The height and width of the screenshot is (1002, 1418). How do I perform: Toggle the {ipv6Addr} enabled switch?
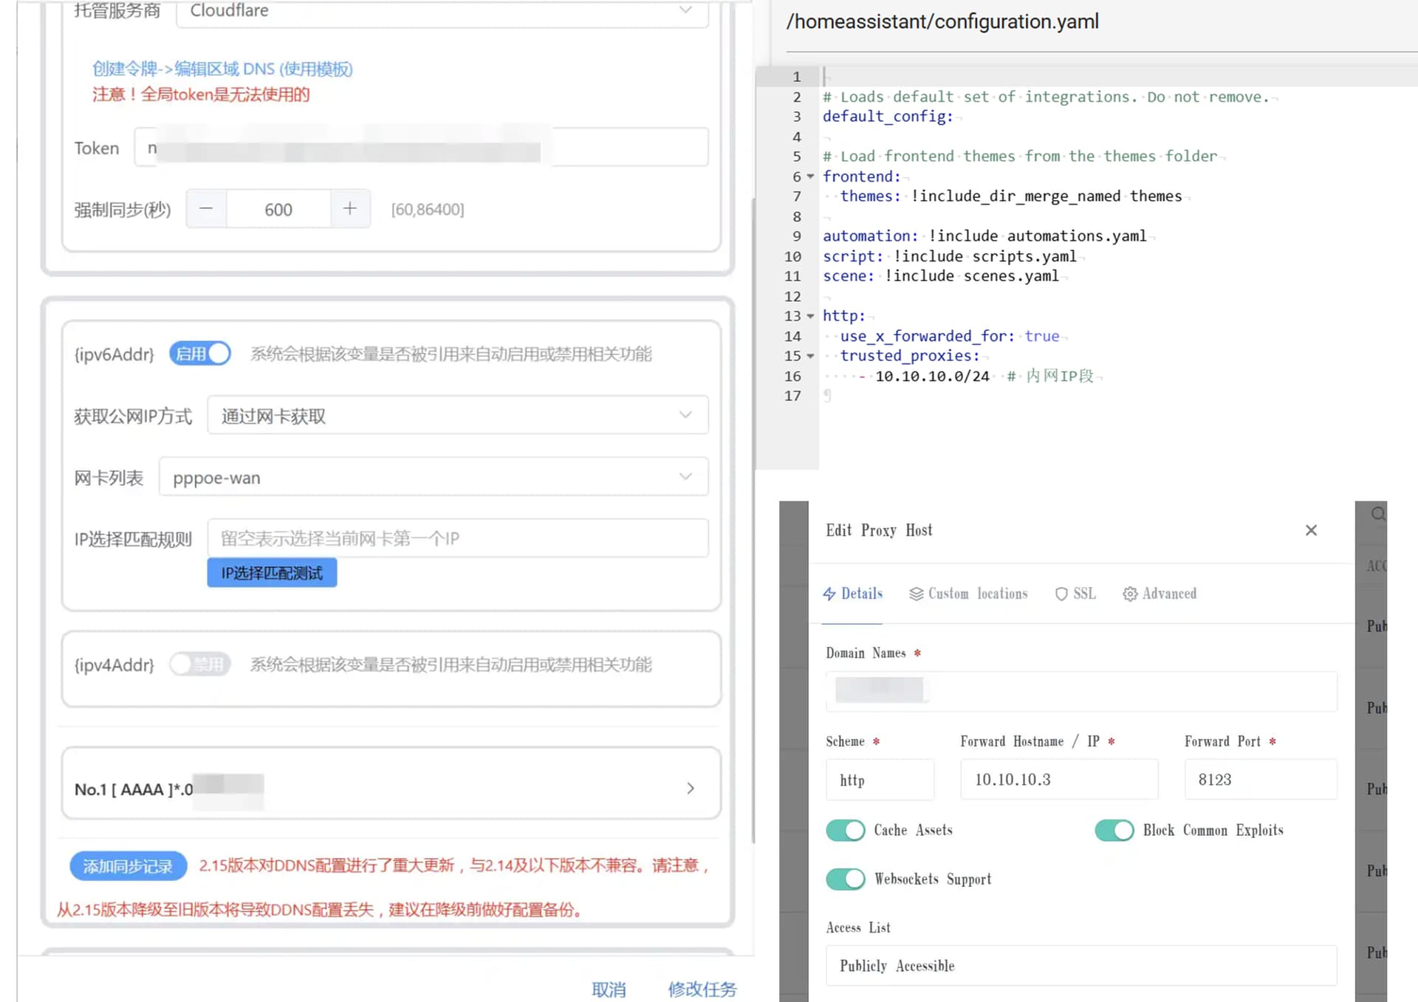pyautogui.click(x=200, y=354)
